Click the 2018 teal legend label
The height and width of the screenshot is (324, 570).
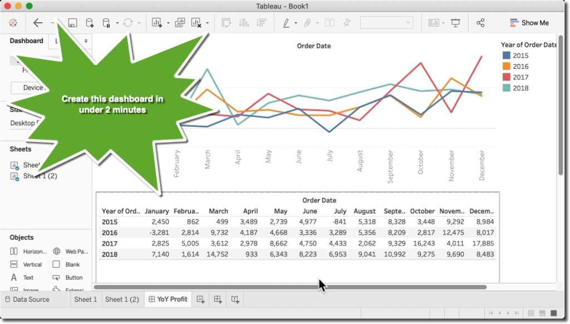520,88
